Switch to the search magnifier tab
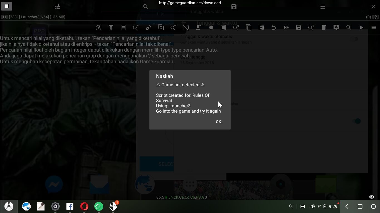 click(145, 7)
